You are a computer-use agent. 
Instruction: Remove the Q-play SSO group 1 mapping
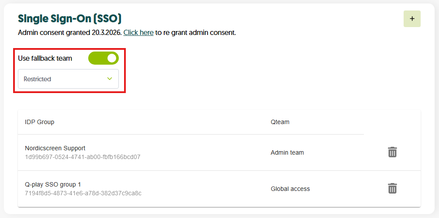(392, 188)
